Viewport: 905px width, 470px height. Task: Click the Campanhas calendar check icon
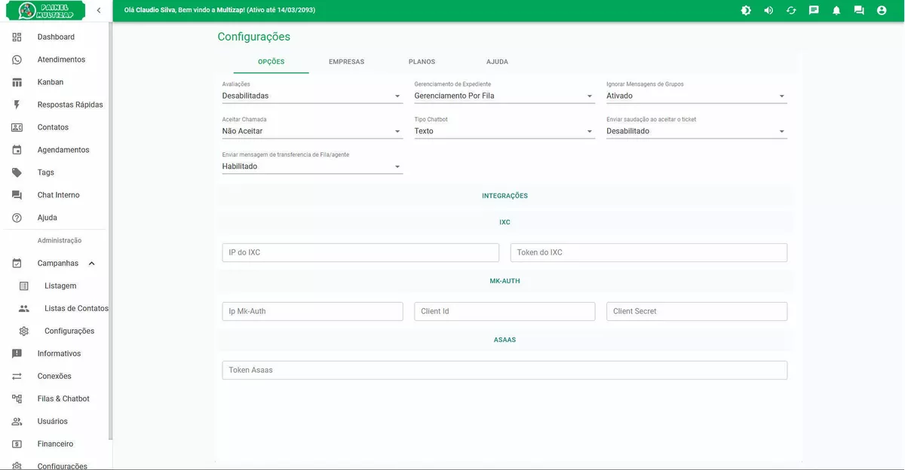point(17,264)
